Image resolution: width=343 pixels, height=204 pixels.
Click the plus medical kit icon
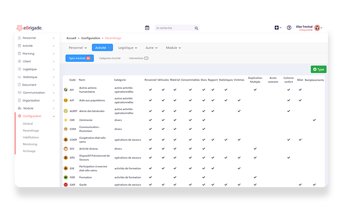coord(277,28)
